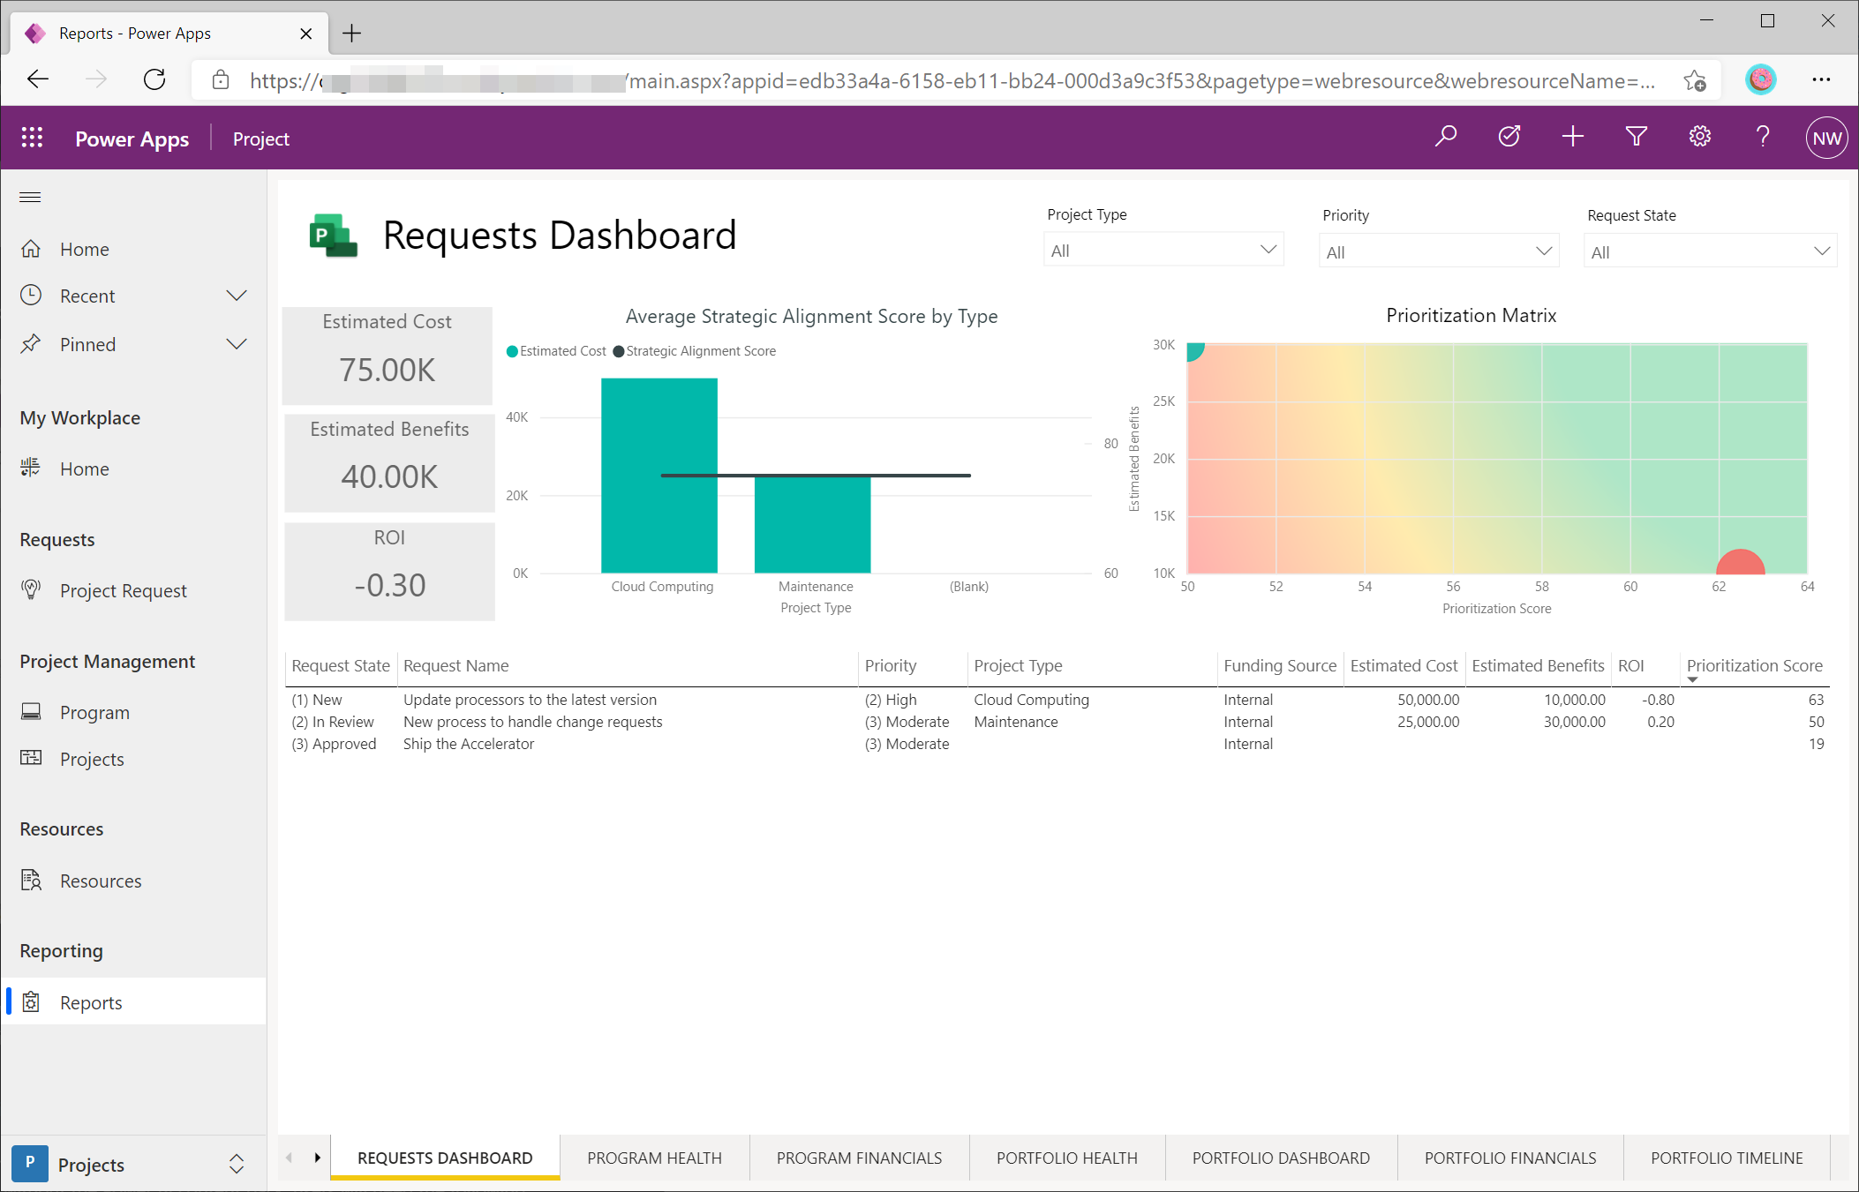The height and width of the screenshot is (1192, 1859).
Task: Click the help question mark icon
Action: (1762, 137)
